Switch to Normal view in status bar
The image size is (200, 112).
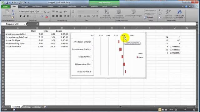coord(160,110)
